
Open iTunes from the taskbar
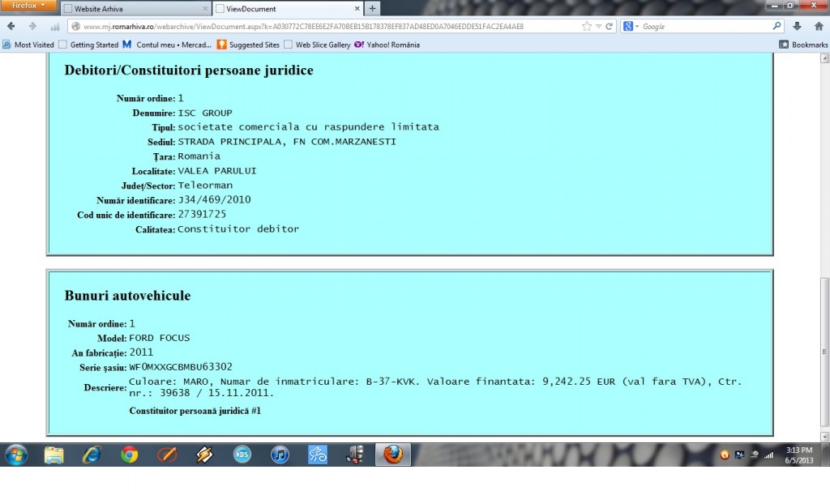click(x=280, y=455)
